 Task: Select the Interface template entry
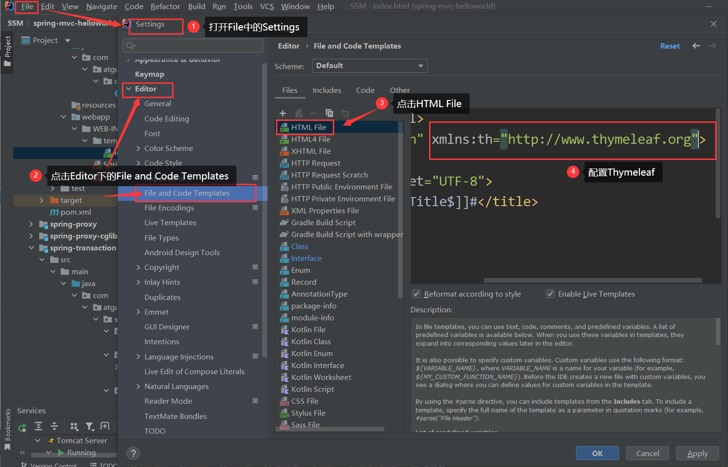pyautogui.click(x=306, y=258)
